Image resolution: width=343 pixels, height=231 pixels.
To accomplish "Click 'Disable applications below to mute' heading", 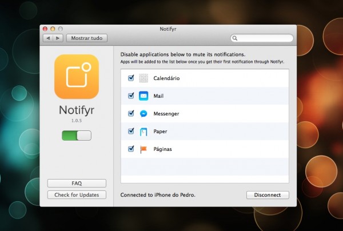I will (183, 54).
